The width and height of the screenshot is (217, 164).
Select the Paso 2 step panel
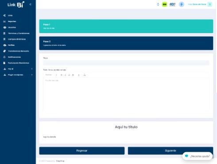coord(126,43)
